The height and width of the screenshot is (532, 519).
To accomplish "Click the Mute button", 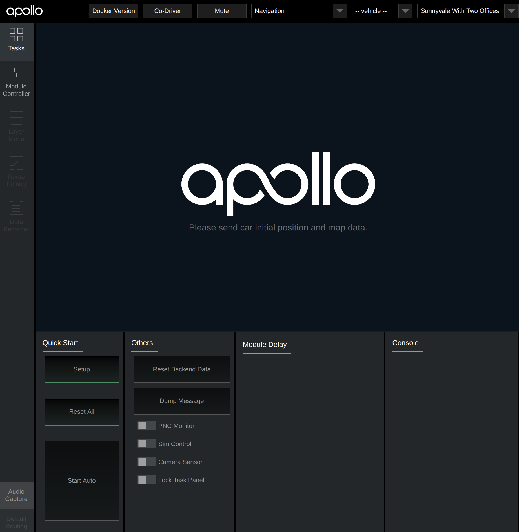I will 222,11.
